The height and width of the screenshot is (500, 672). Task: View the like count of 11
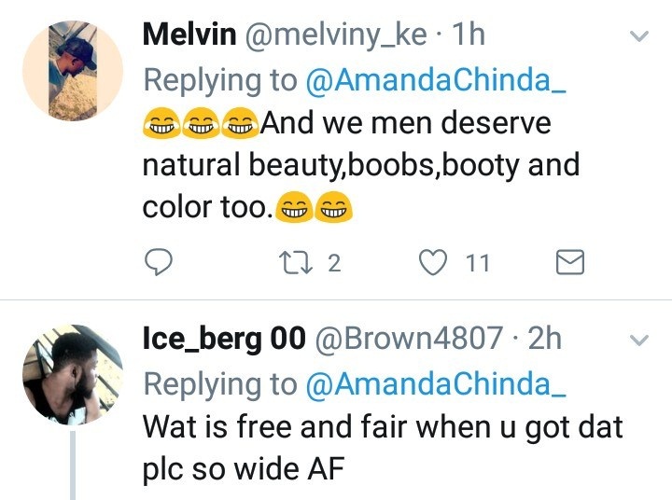coord(478,264)
